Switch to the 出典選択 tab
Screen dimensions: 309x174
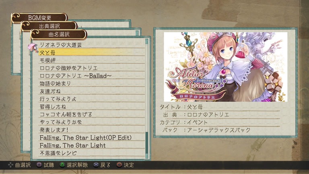[49, 26]
